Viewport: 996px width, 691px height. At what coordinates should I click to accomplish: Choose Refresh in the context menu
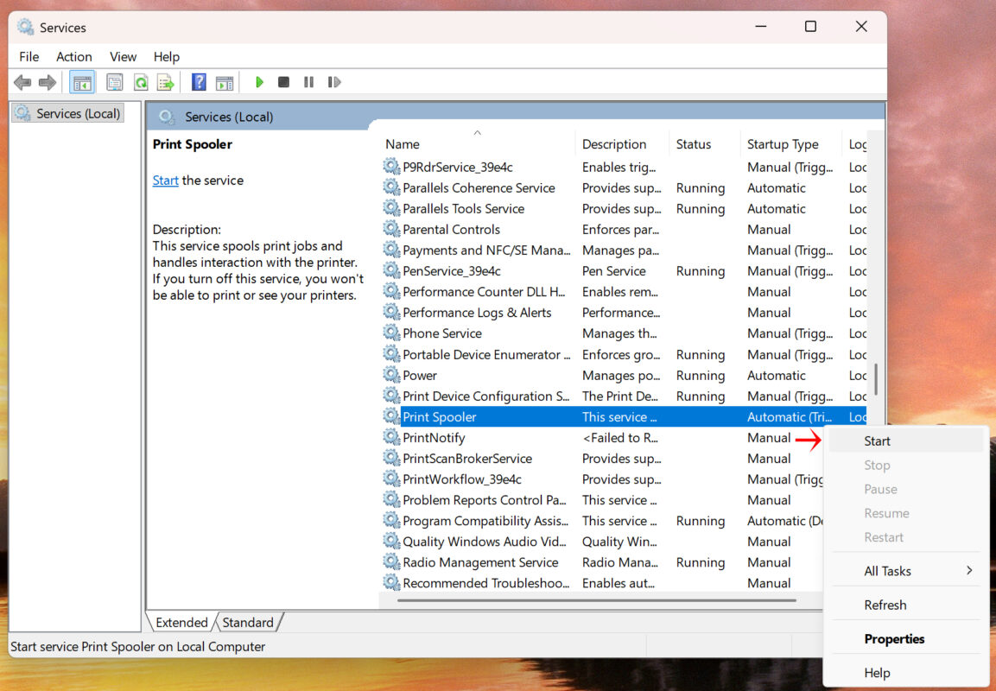[x=906, y=605]
